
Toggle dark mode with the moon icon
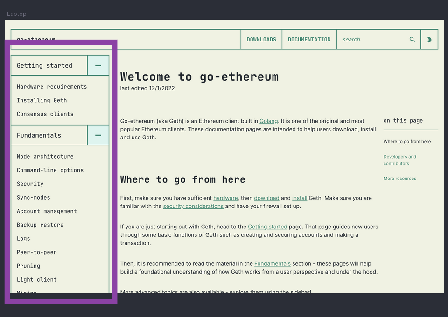click(429, 39)
